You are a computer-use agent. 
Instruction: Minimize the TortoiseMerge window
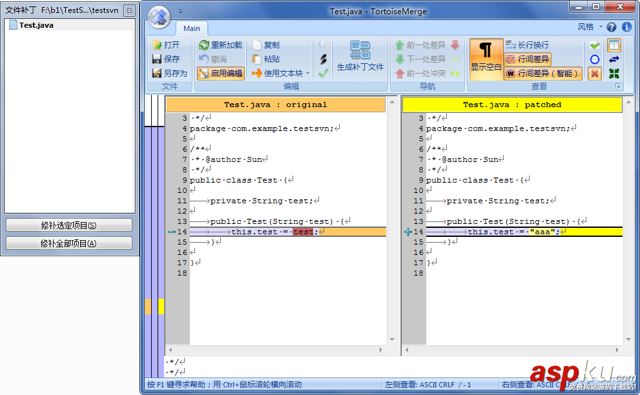579,7
